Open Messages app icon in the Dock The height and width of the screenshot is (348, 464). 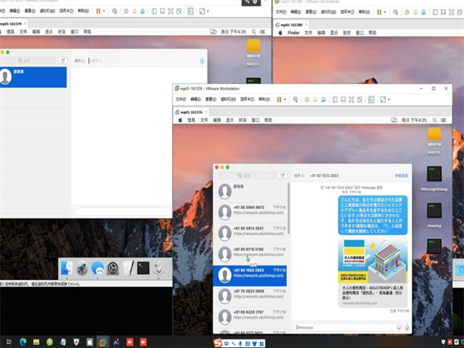point(97,268)
